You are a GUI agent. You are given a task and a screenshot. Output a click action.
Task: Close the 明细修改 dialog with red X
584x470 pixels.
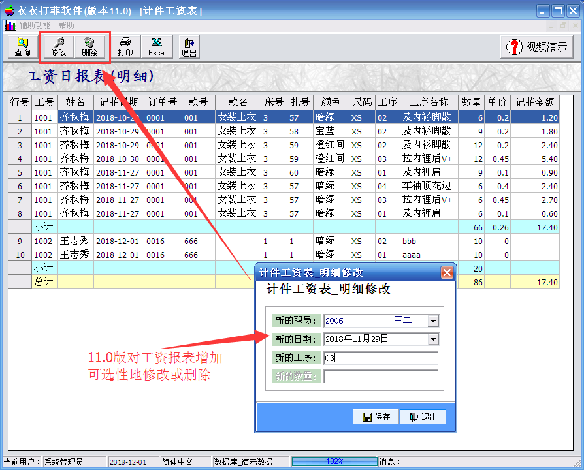coord(447,273)
